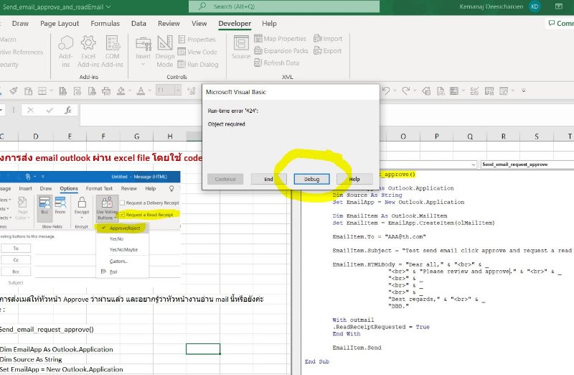Click the Insert Function fx icon

[67, 111]
